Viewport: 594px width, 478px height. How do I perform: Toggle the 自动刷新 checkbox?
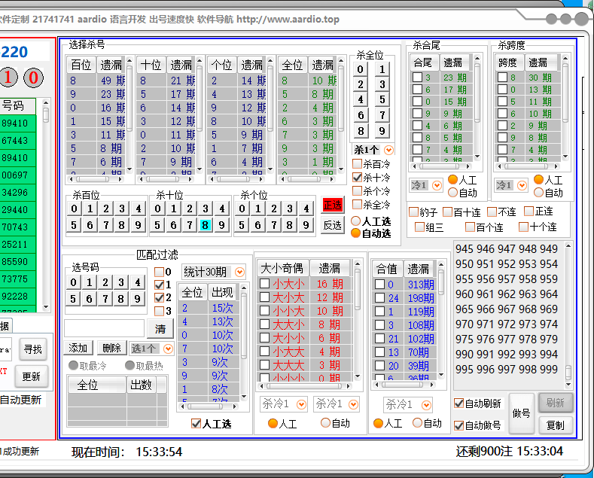(458, 403)
